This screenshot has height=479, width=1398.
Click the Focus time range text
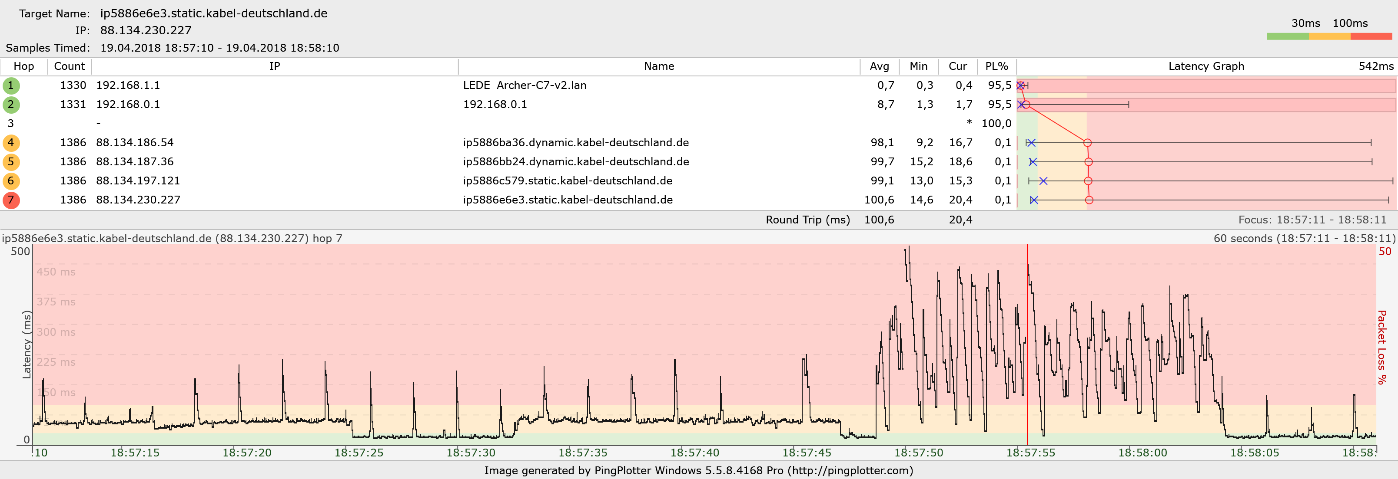1312,220
